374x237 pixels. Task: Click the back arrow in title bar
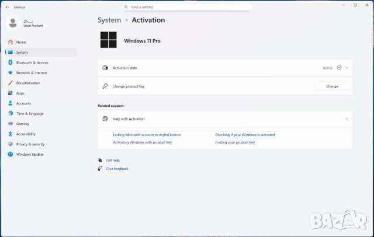point(6,7)
